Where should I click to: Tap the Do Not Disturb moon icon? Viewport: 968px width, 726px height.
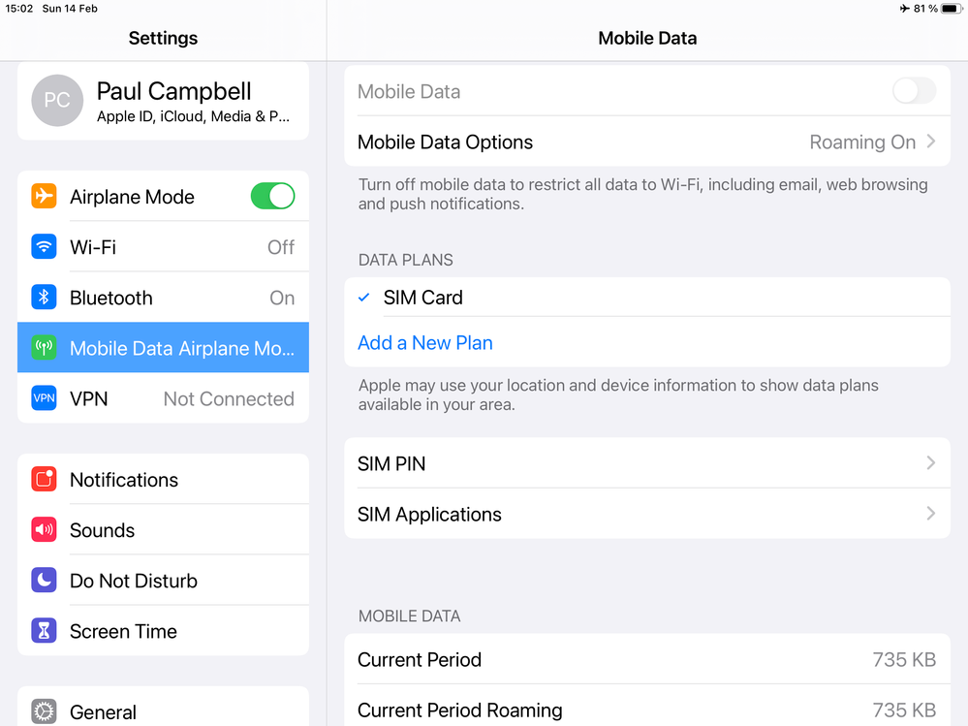click(44, 581)
